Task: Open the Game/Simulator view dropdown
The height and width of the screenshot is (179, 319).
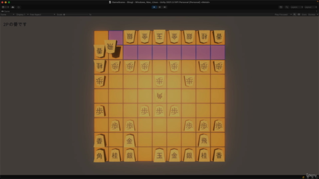Action: pyautogui.click(x=7, y=14)
